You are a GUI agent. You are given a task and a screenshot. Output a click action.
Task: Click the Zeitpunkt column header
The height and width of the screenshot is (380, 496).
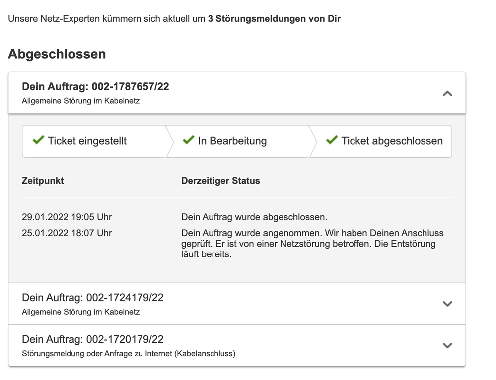click(43, 181)
